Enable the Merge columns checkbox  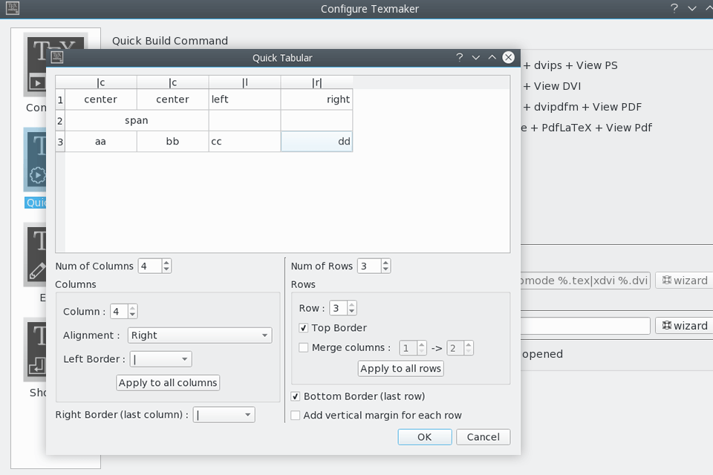[x=303, y=348]
